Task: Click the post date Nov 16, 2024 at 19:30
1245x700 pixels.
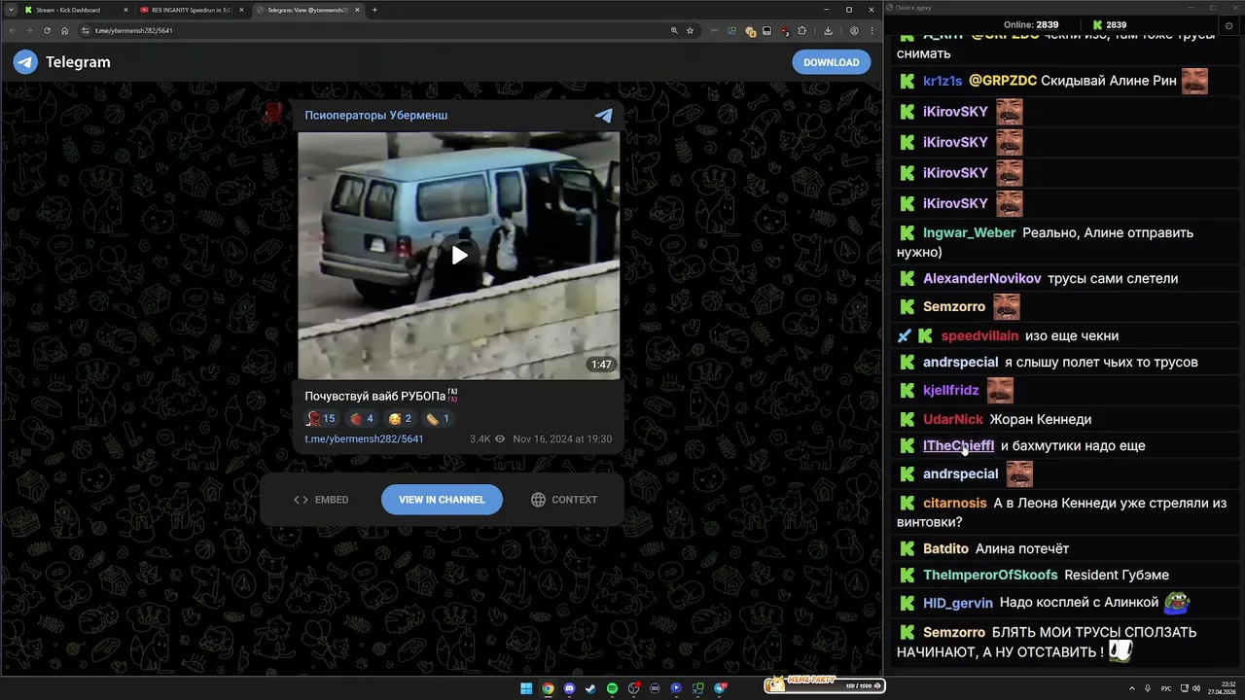Action: (x=562, y=438)
